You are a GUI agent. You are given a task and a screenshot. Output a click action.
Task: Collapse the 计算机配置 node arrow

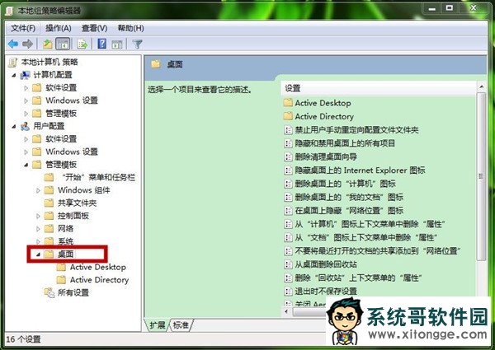pyautogui.click(x=14, y=75)
